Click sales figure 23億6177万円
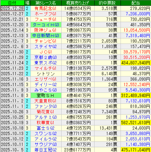151x152 pixels. (78, 150)
